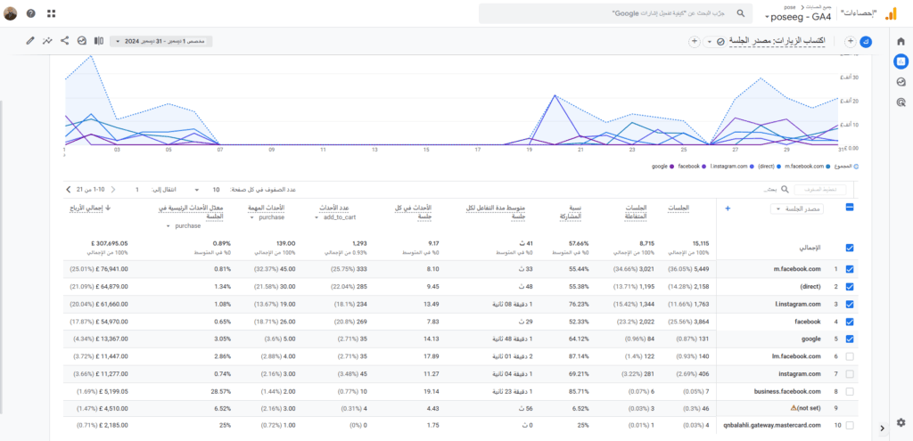Open the session source dimension dropdown
This screenshot has width=913, height=441.
[x=796, y=208]
